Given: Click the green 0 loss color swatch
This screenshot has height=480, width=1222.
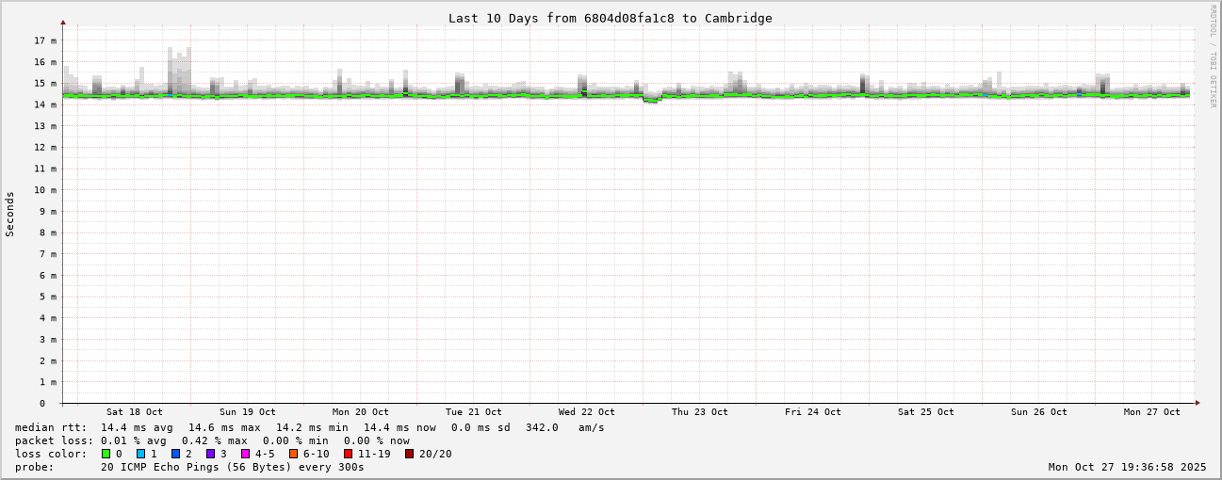Looking at the screenshot, I should [106, 454].
